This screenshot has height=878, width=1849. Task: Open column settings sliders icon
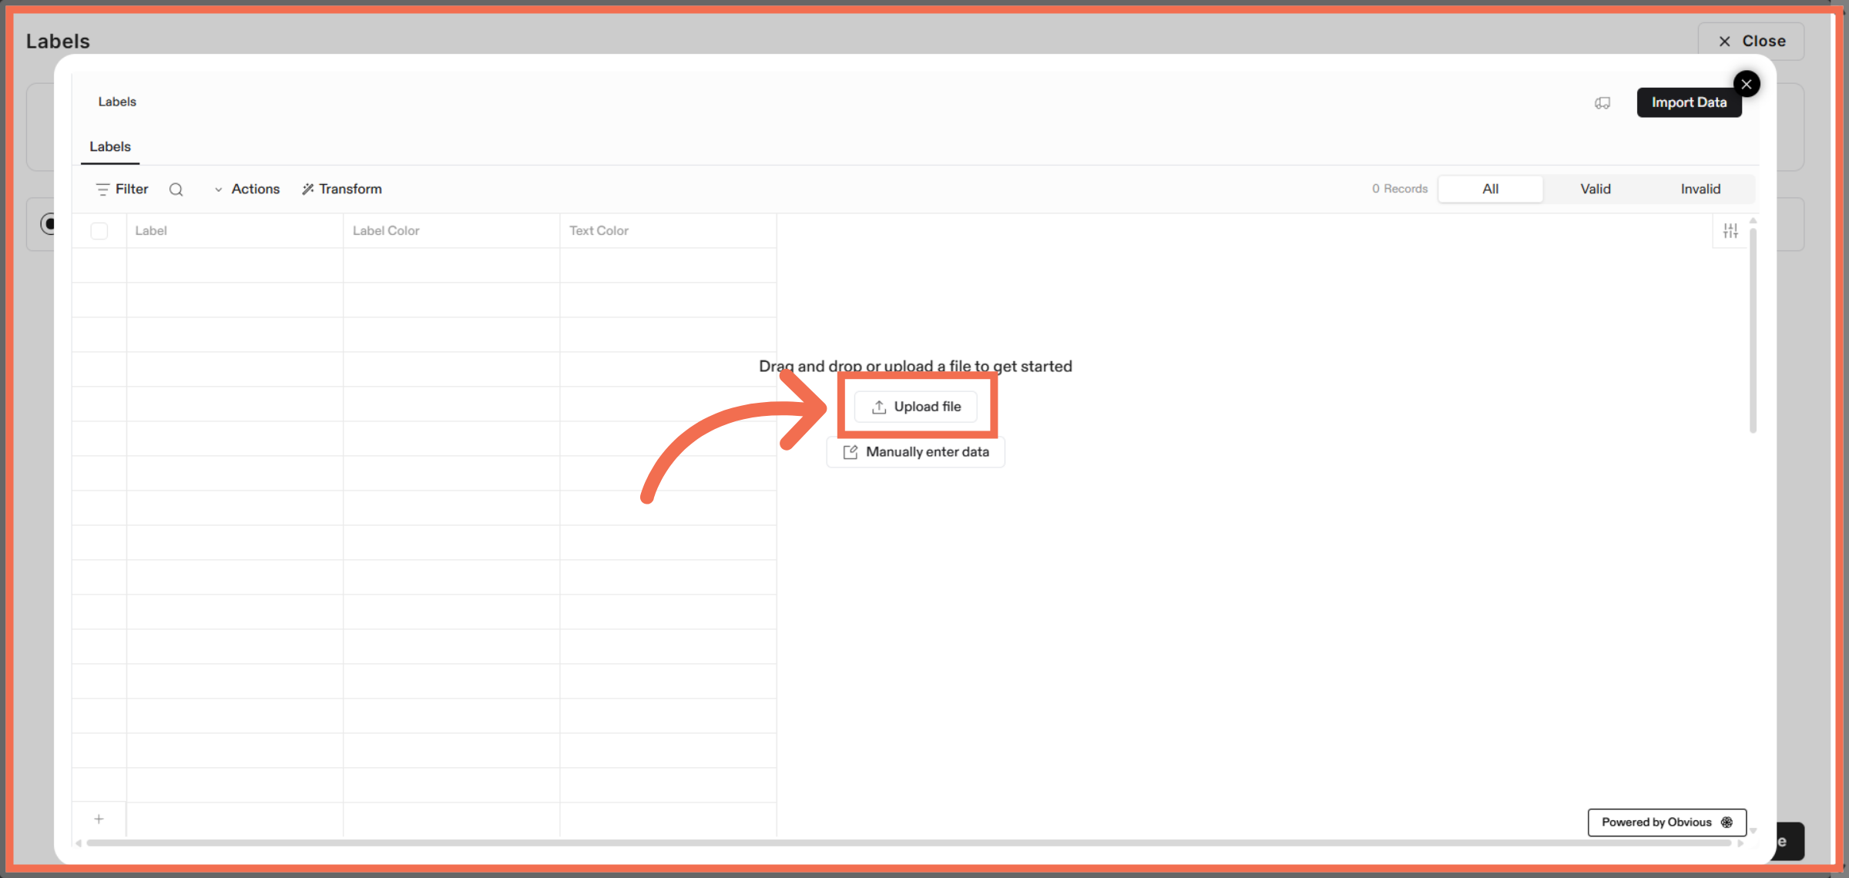click(x=1730, y=230)
